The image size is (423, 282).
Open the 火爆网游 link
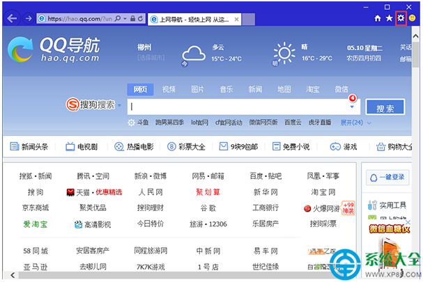coord(321,208)
